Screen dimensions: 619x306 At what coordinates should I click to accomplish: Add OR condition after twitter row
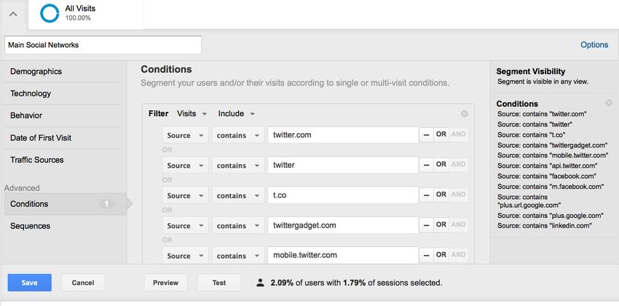(x=441, y=164)
